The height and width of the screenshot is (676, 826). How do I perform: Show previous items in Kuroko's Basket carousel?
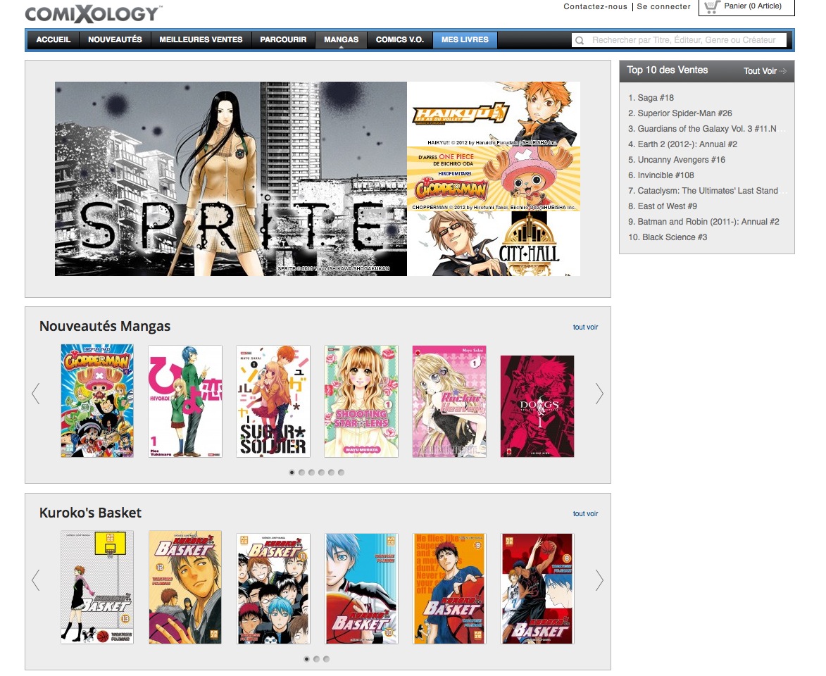(x=36, y=580)
